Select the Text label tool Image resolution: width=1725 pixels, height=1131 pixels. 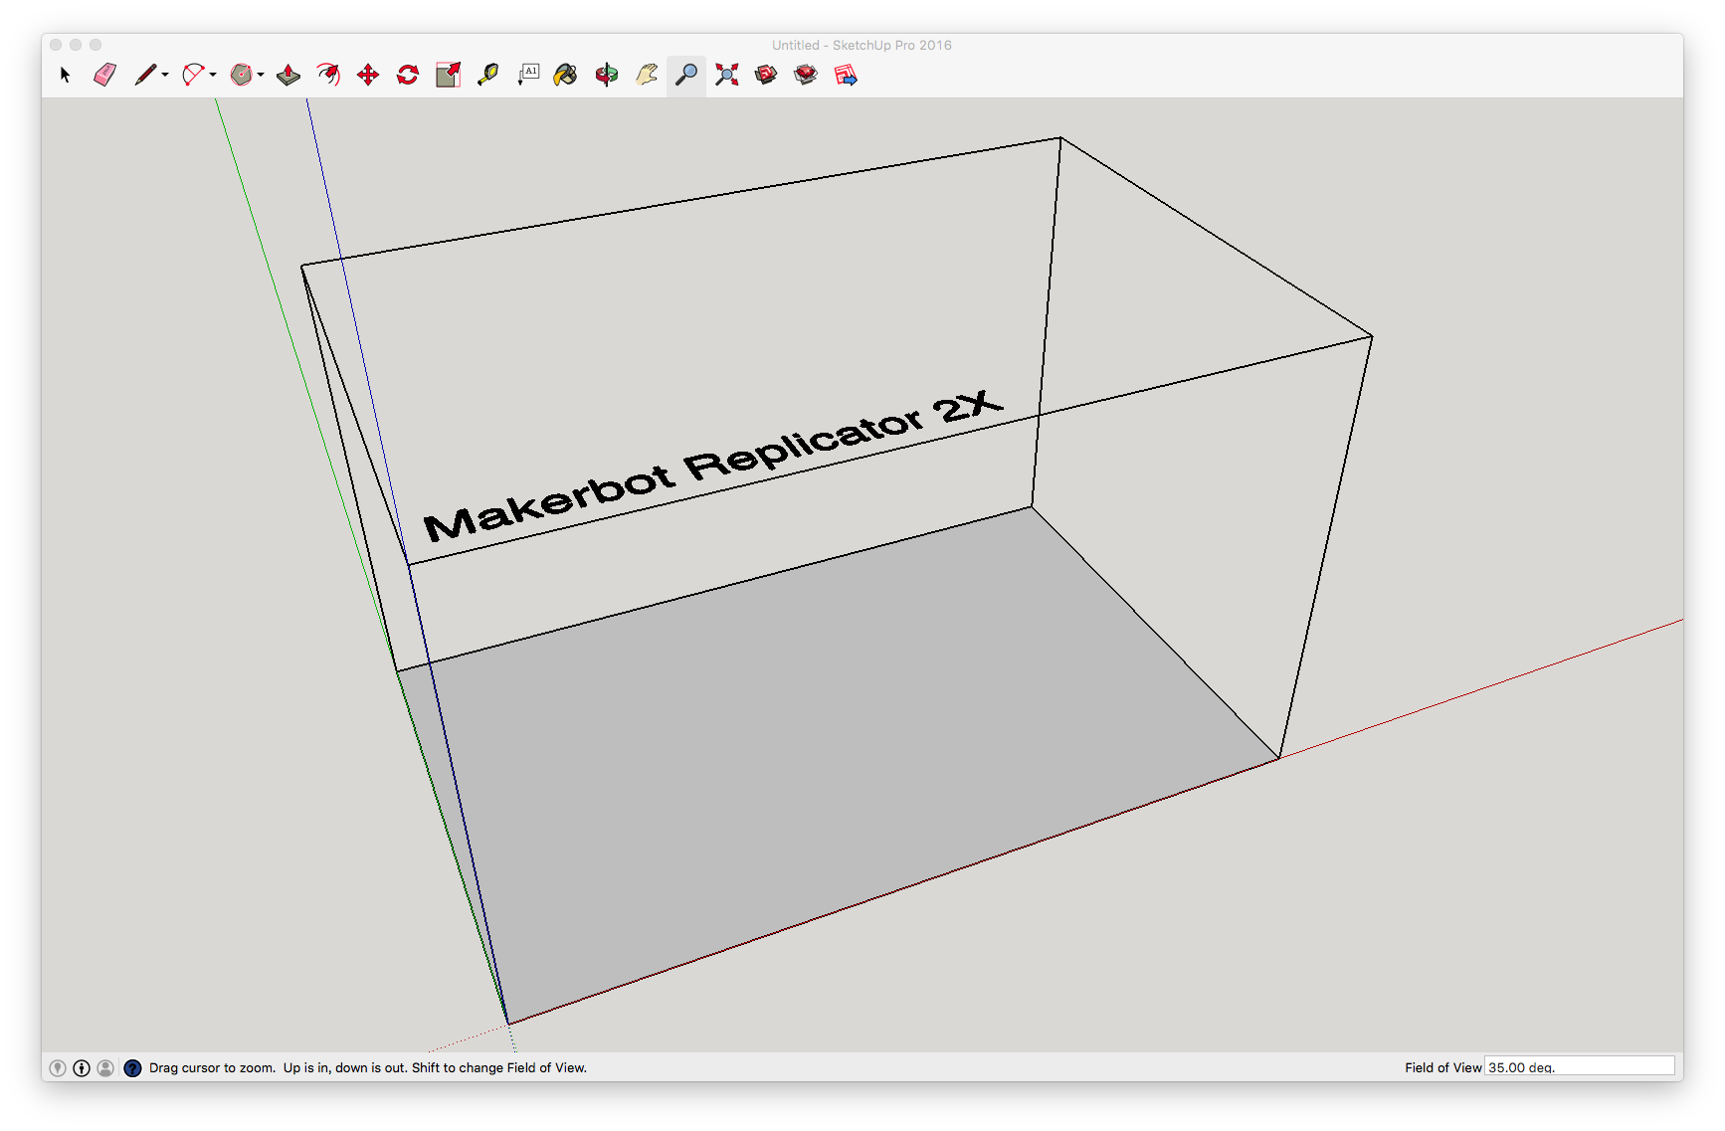(x=527, y=75)
